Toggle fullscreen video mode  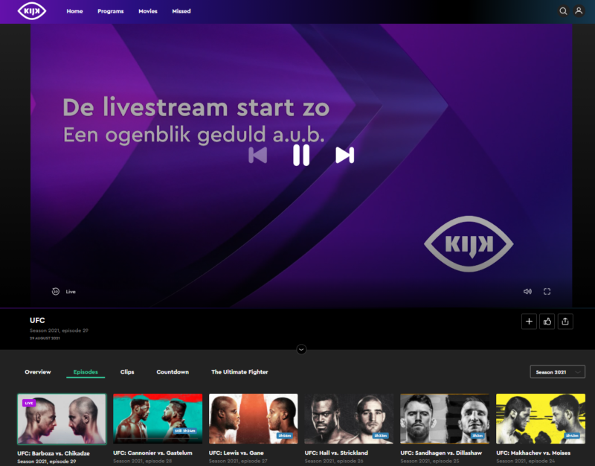tap(548, 291)
